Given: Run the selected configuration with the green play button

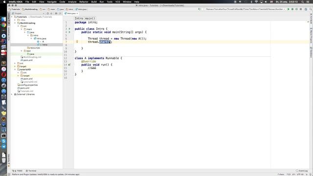Looking at the screenshot, I should [288, 9].
